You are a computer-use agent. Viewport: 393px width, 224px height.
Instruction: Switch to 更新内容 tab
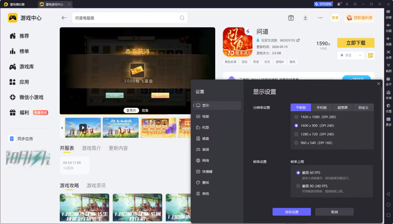click(118, 148)
